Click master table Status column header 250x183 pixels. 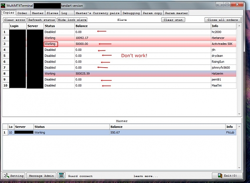pos(72,127)
